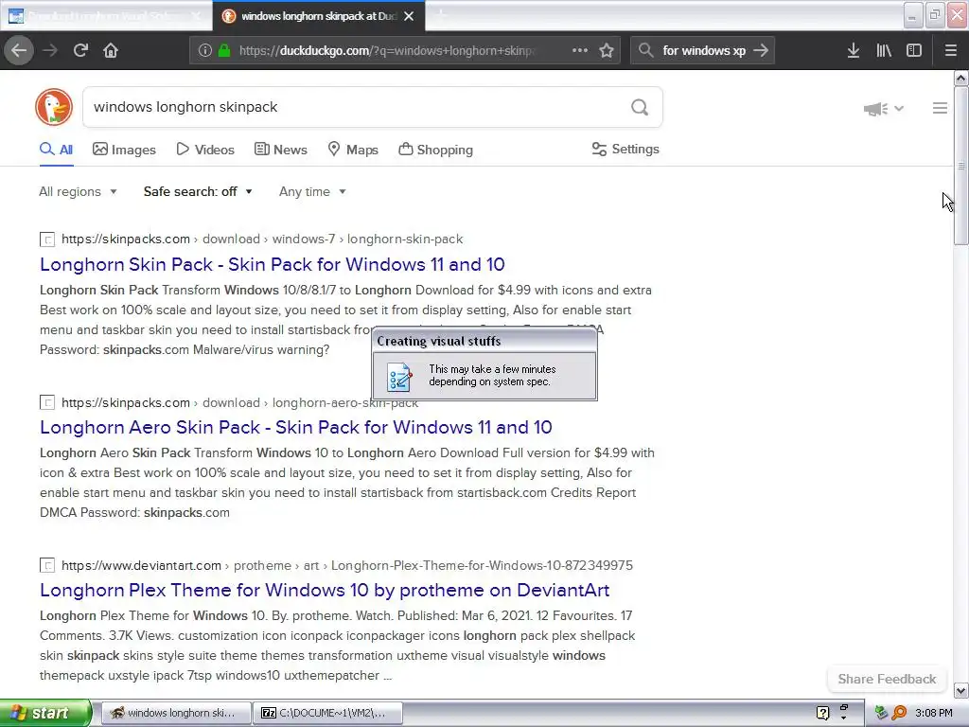Image resolution: width=969 pixels, height=727 pixels.
Task: Open the Any time filter dropdown
Action: coord(312,191)
